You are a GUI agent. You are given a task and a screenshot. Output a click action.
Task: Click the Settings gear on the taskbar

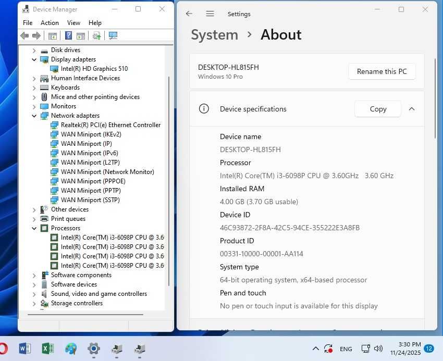point(94,348)
